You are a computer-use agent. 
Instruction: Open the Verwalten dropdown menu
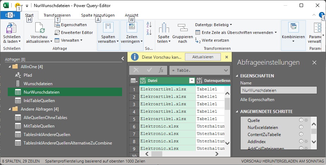(68, 40)
